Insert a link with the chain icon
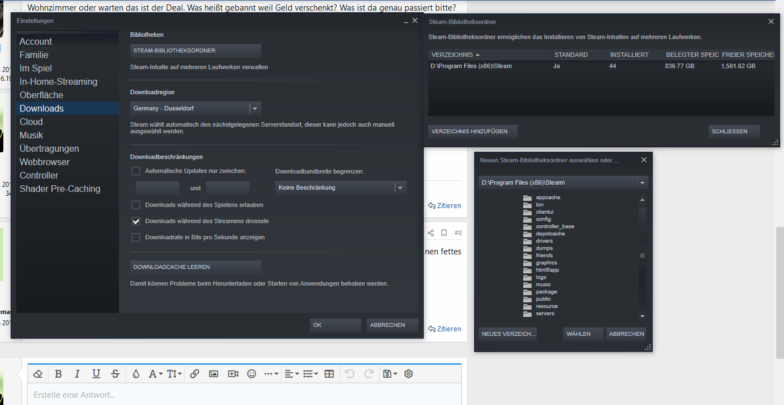This screenshot has height=405, width=784. tap(194, 374)
